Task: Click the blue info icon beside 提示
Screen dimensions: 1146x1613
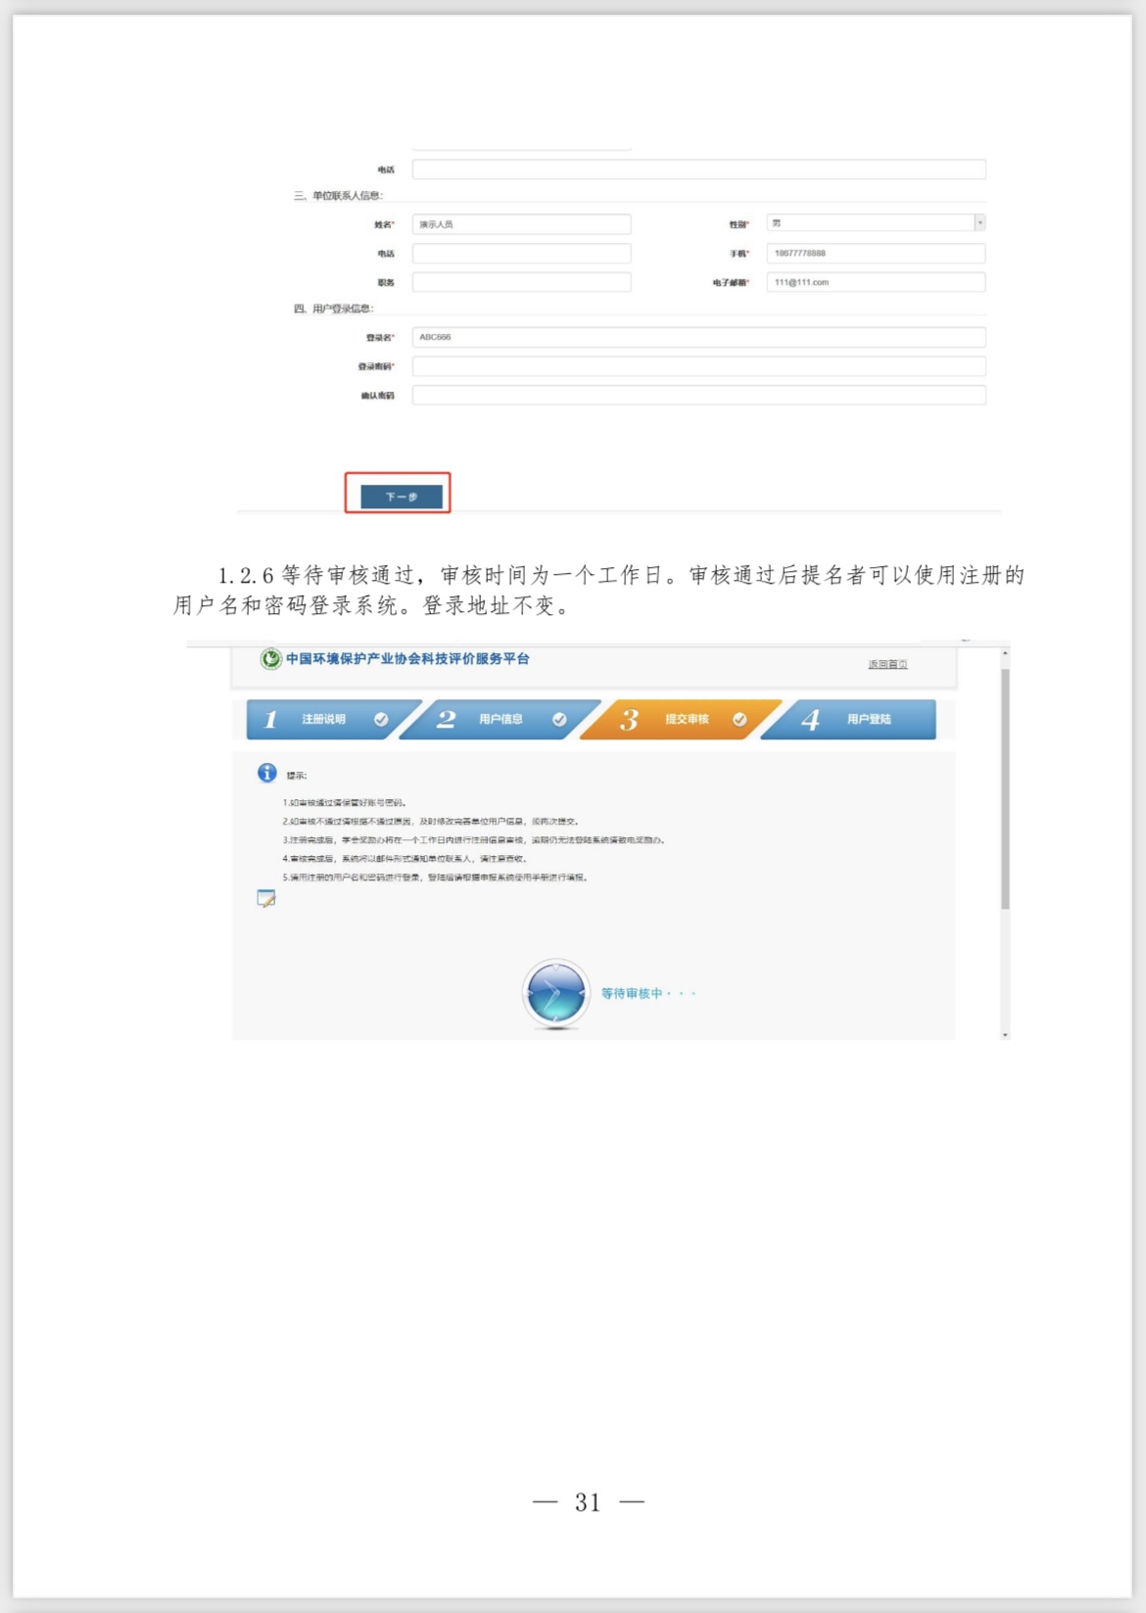Action: (266, 773)
